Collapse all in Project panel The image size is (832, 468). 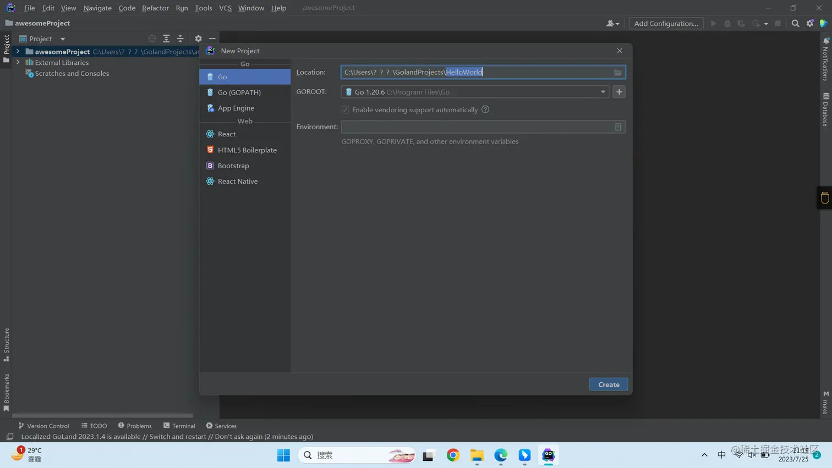pos(180,38)
